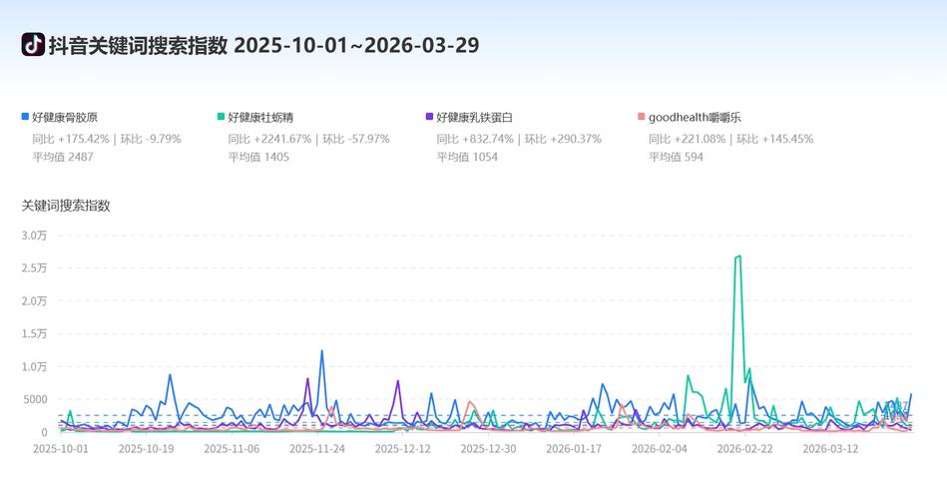Click the 1.0万 y-axis label
Image resolution: width=947 pixels, height=499 pixels.
(x=34, y=366)
